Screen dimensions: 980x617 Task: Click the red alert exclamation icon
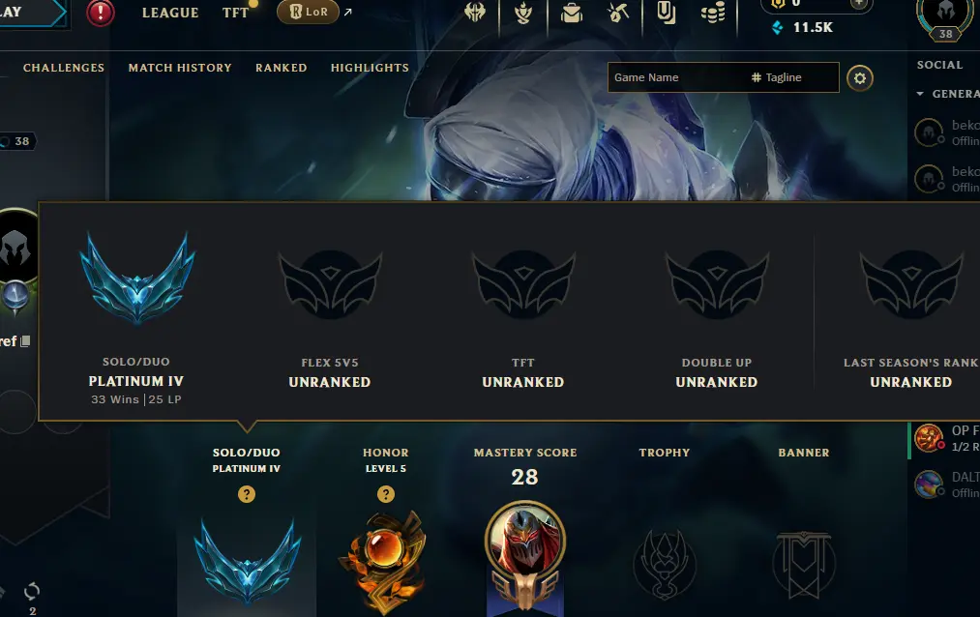[100, 13]
